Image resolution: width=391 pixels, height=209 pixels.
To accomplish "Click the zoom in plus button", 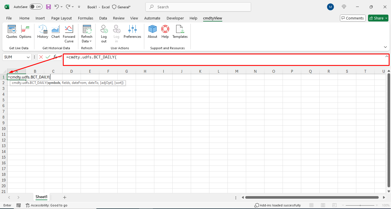I will coord(378,205).
